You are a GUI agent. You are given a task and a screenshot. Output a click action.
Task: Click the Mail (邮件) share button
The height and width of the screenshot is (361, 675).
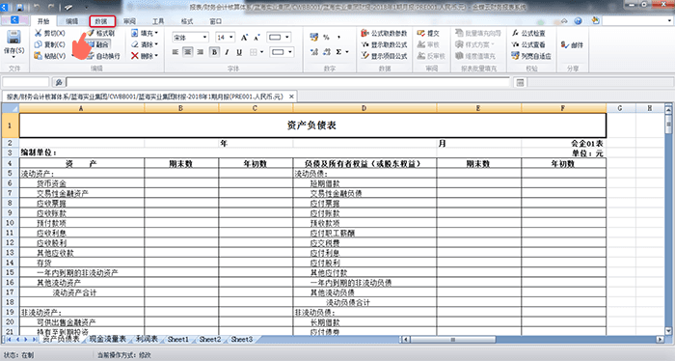pyautogui.click(x=572, y=44)
